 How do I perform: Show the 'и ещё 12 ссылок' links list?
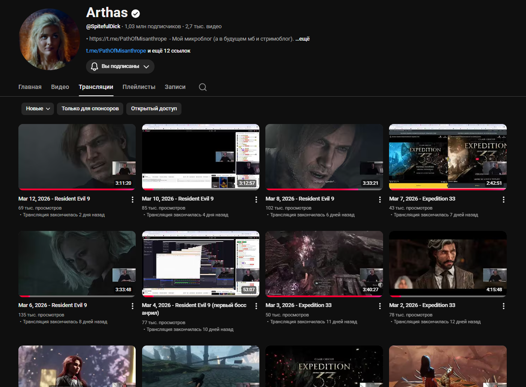click(x=169, y=51)
